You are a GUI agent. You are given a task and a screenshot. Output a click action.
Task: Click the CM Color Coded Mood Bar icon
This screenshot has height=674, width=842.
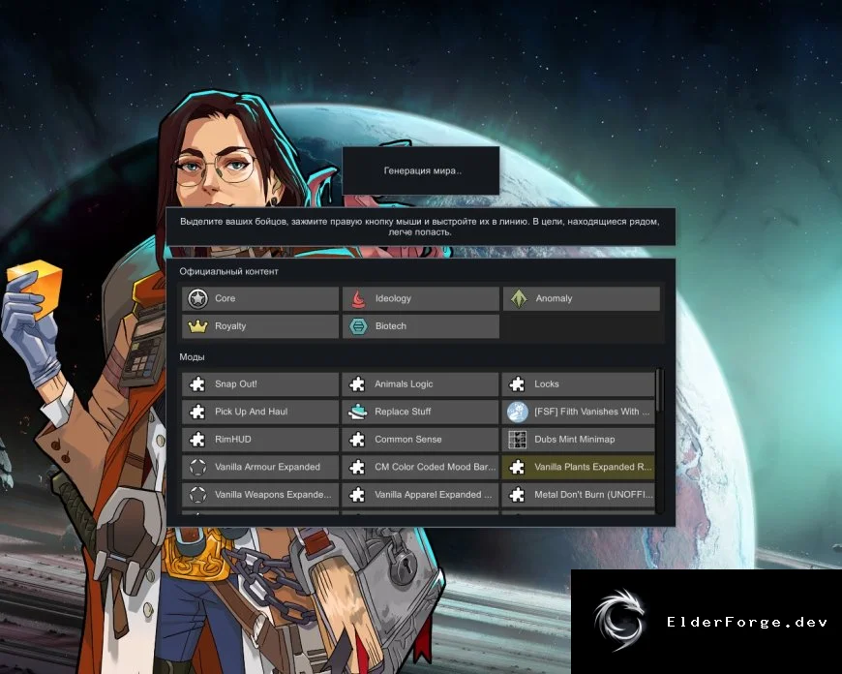pos(357,467)
